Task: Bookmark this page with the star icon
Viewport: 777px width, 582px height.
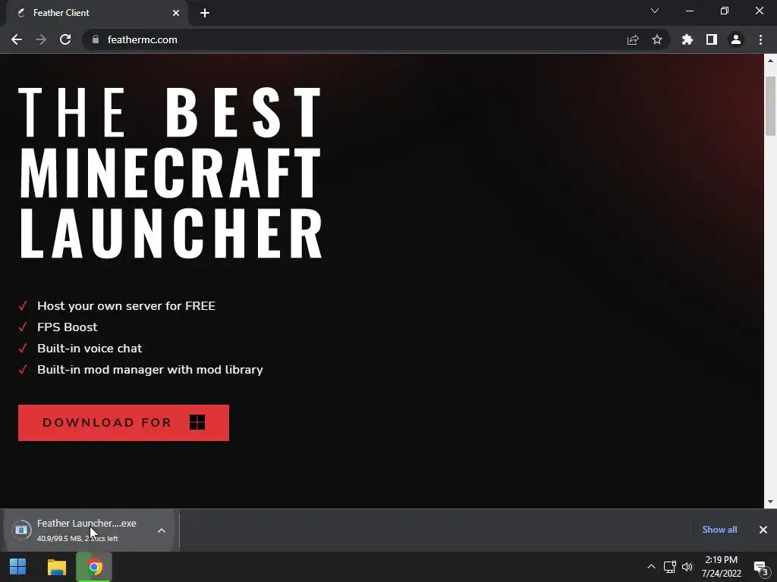Action: coord(657,39)
